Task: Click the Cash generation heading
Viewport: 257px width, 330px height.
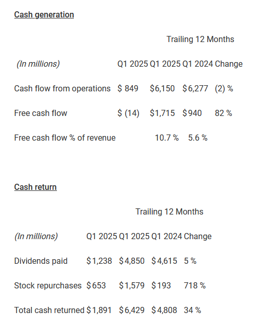Action: click(44, 15)
